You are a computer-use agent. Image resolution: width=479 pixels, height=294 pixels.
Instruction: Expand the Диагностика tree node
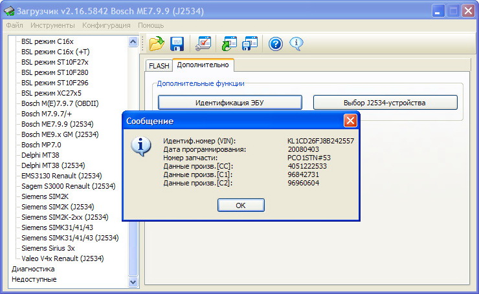click(33, 269)
